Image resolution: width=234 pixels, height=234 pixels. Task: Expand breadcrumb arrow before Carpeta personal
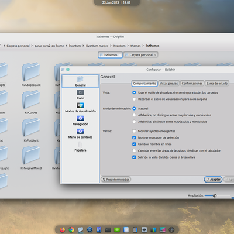pyautogui.click(x=4, y=46)
